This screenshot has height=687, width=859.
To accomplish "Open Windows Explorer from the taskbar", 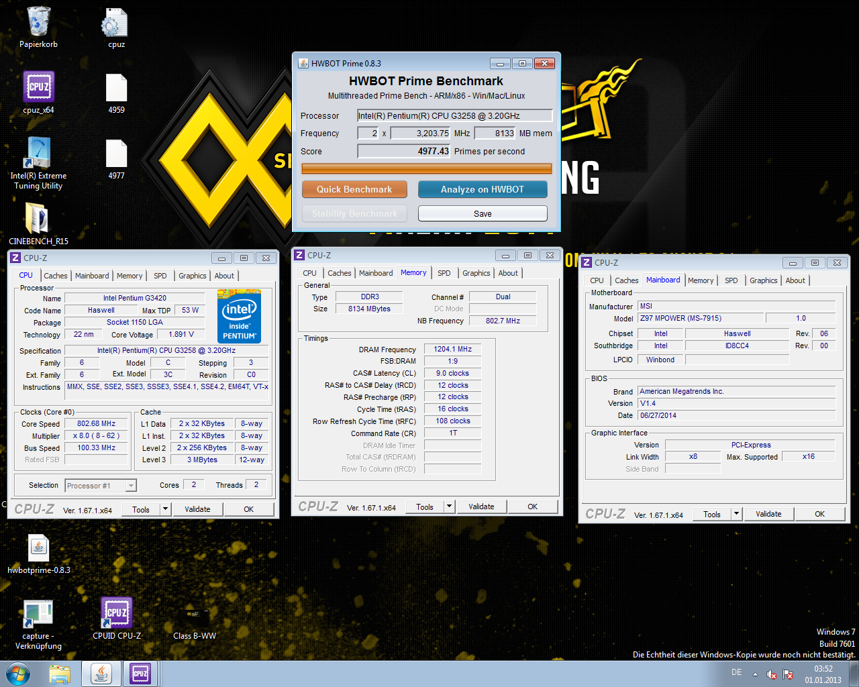I will point(60,674).
